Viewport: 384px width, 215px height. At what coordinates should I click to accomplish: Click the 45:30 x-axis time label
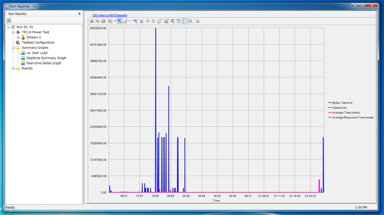pyautogui.click(x=217, y=196)
